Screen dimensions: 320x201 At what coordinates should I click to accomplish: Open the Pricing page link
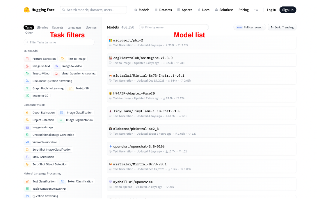[243, 10]
